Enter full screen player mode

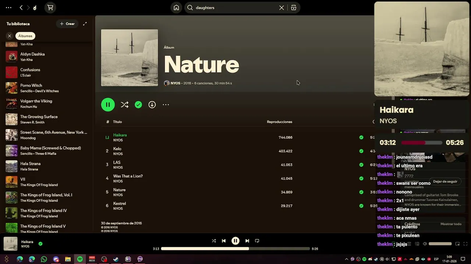[x=465, y=244]
